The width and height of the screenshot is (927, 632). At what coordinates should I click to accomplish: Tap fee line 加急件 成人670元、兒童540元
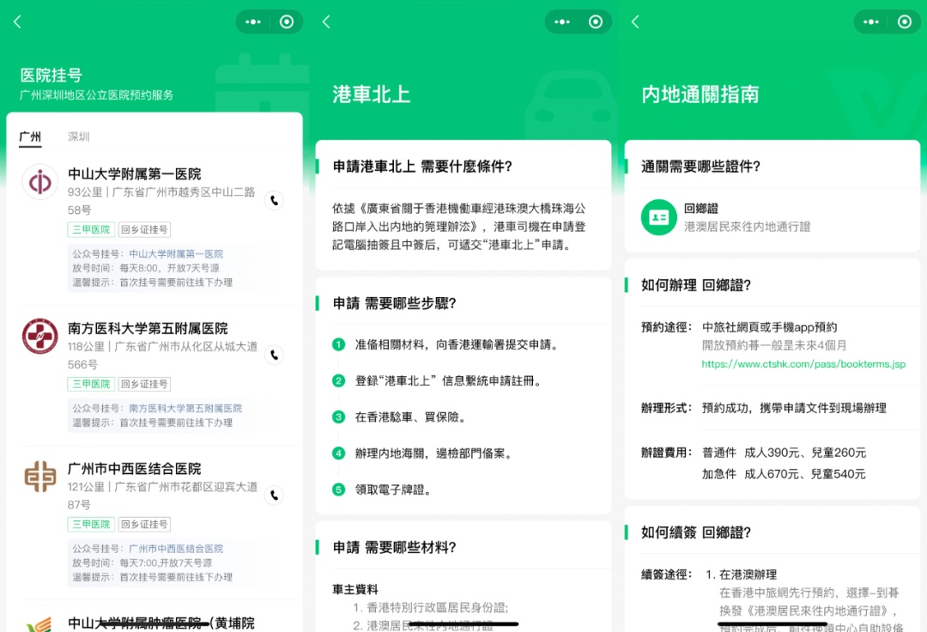[x=784, y=473]
